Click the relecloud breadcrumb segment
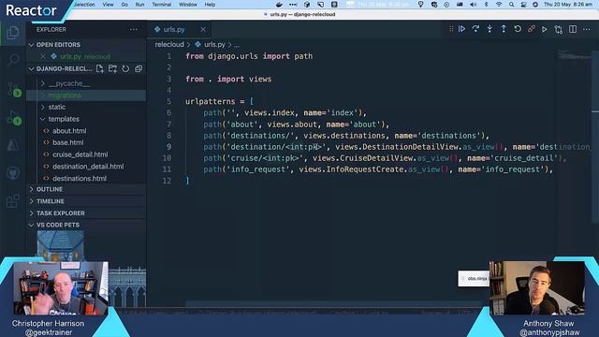The height and width of the screenshot is (337, 599). point(169,45)
